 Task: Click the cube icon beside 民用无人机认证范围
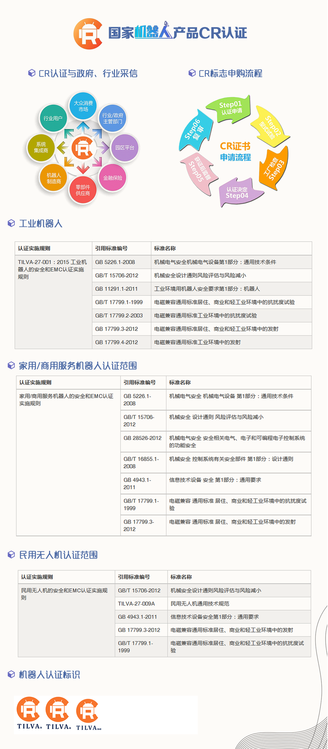[x=11, y=555]
